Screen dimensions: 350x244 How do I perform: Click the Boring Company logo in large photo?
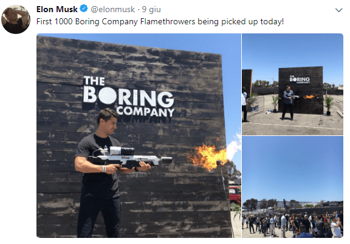tap(128, 97)
